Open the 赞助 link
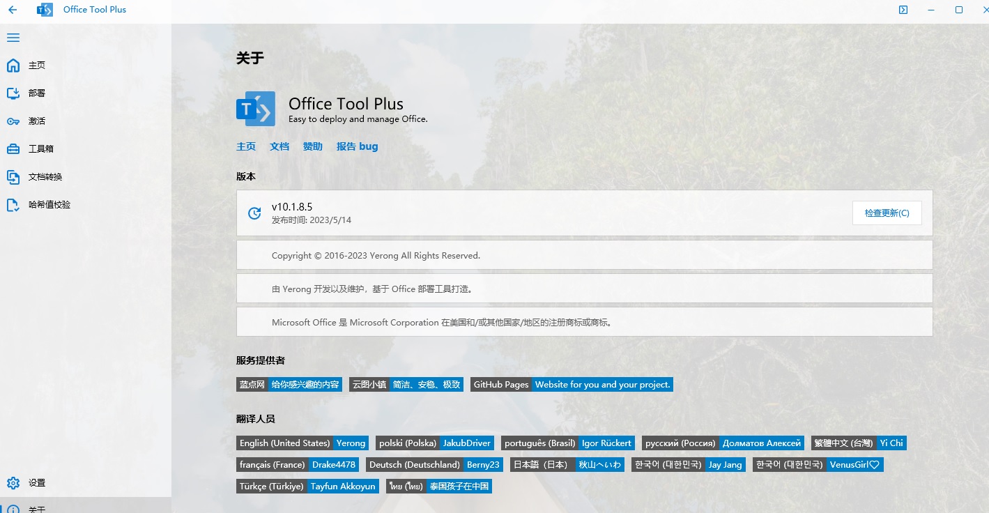The width and height of the screenshot is (989, 513). pos(313,146)
